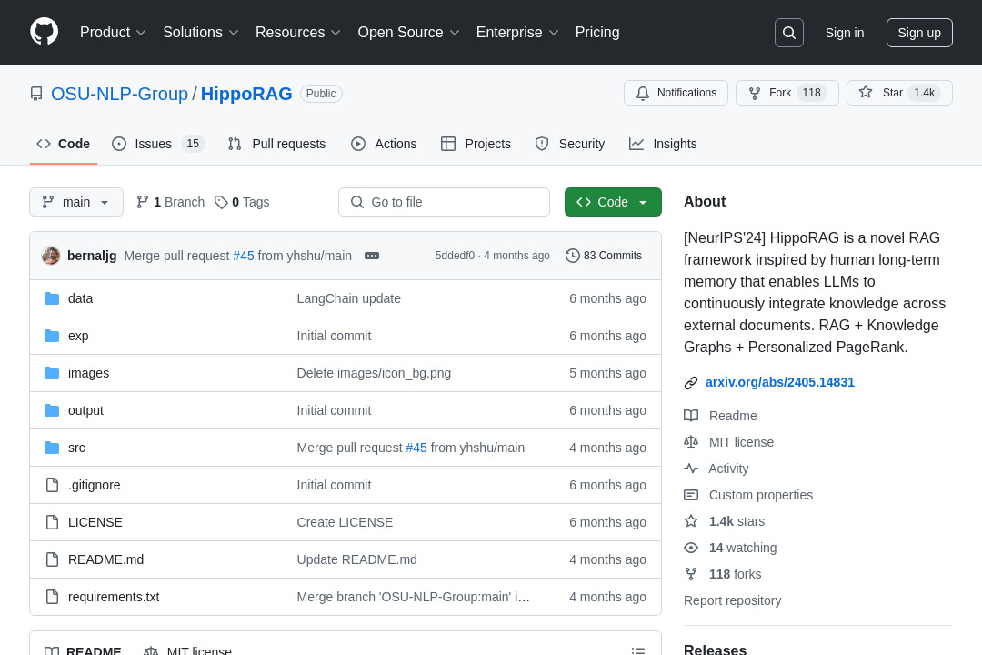The image size is (982, 655).
Task: Click the requirements.txt file icon
Action: pyautogui.click(x=53, y=597)
